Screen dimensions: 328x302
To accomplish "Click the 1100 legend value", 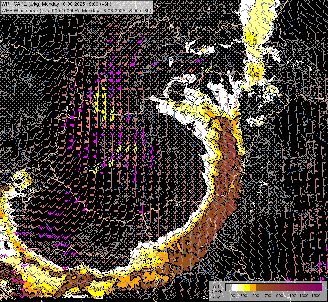I will click(292, 296).
